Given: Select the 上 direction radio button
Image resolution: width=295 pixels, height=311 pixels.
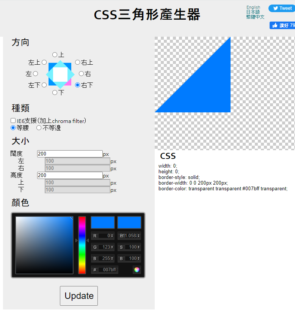Looking at the screenshot, I should 55,54.
